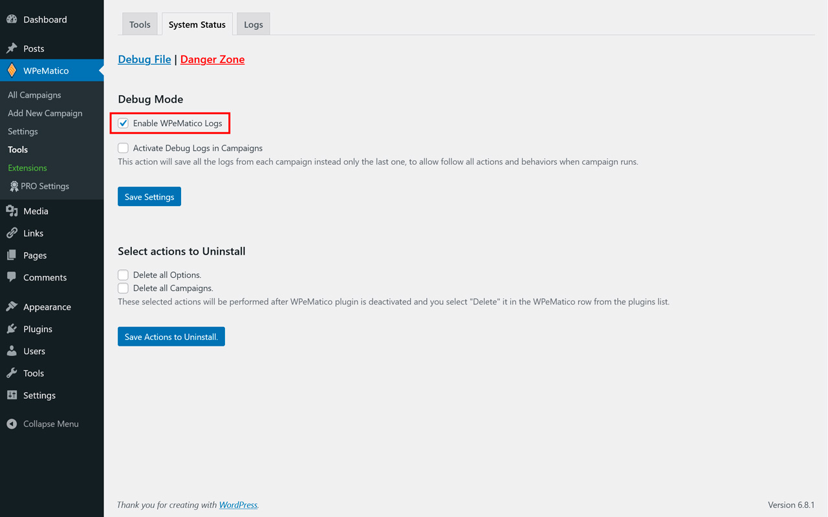This screenshot has width=828, height=517.
Task: Click the PRO Settings award icon
Action: pos(14,186)
